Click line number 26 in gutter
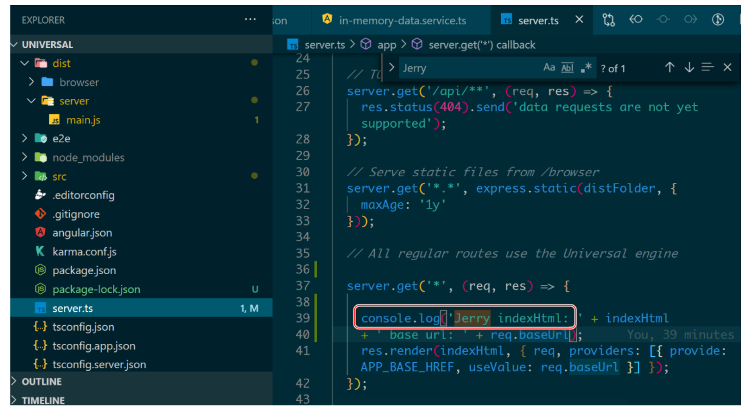 pyautogui.click(x=303, y=91)
